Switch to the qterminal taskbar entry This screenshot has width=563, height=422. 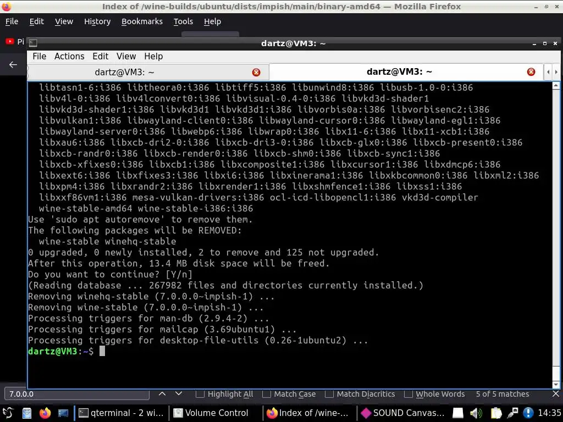(x=122, y=413)
